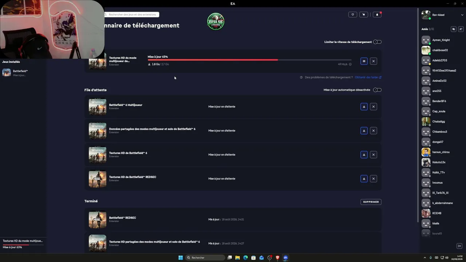Pause the Textures HD multijoueur download
This screenshot has width=466, height=262.
point(364,61)
